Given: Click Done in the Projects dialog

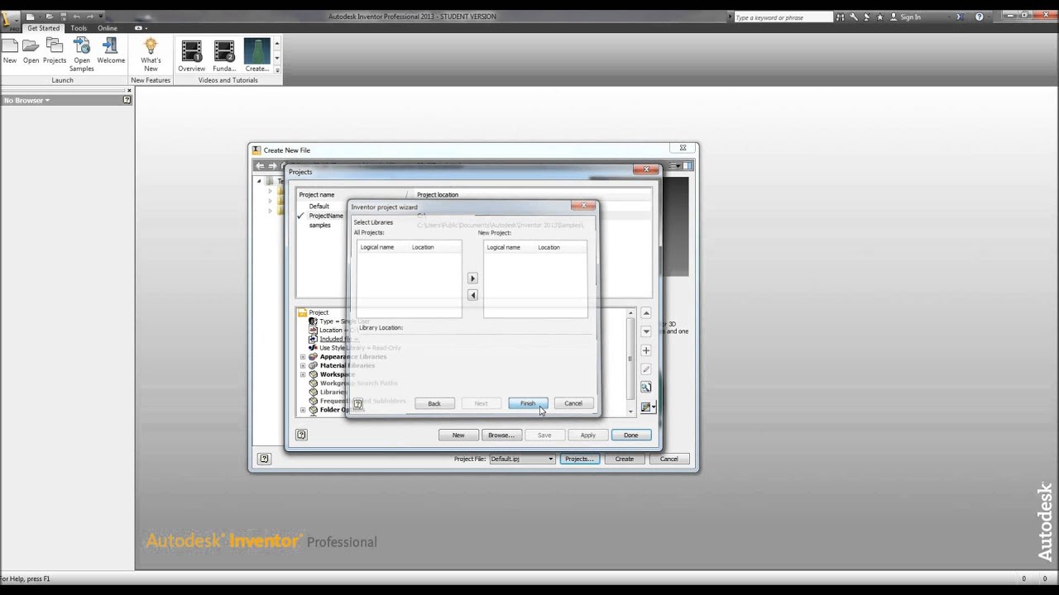Looking at the screenshot, I should (x=631, y=435).
